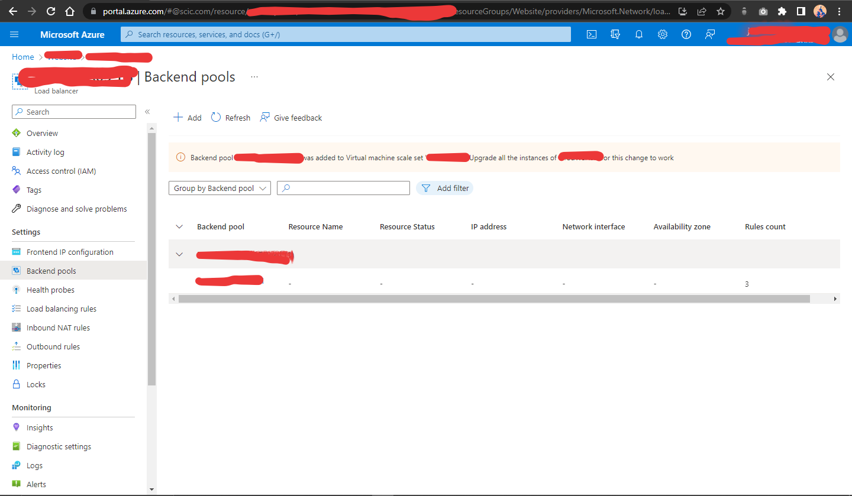This screenshot has width=852, height=496.
Task: Launch Azure Cloud Shell from top bar
Action: coord(591,34)
